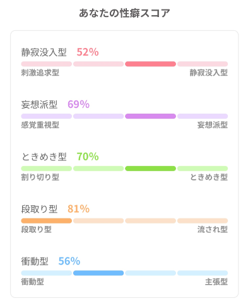Select the 衝動型 56% score label

[x=50, y=261]
